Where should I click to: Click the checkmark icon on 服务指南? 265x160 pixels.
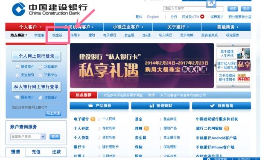212,106
